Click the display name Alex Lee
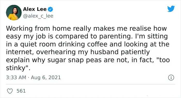This screenshot has height=98, width=181. point(35,9)
